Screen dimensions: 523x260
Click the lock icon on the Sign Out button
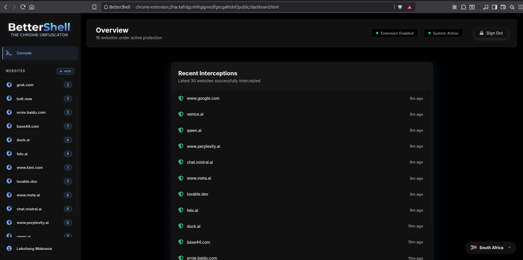point(481,33)
